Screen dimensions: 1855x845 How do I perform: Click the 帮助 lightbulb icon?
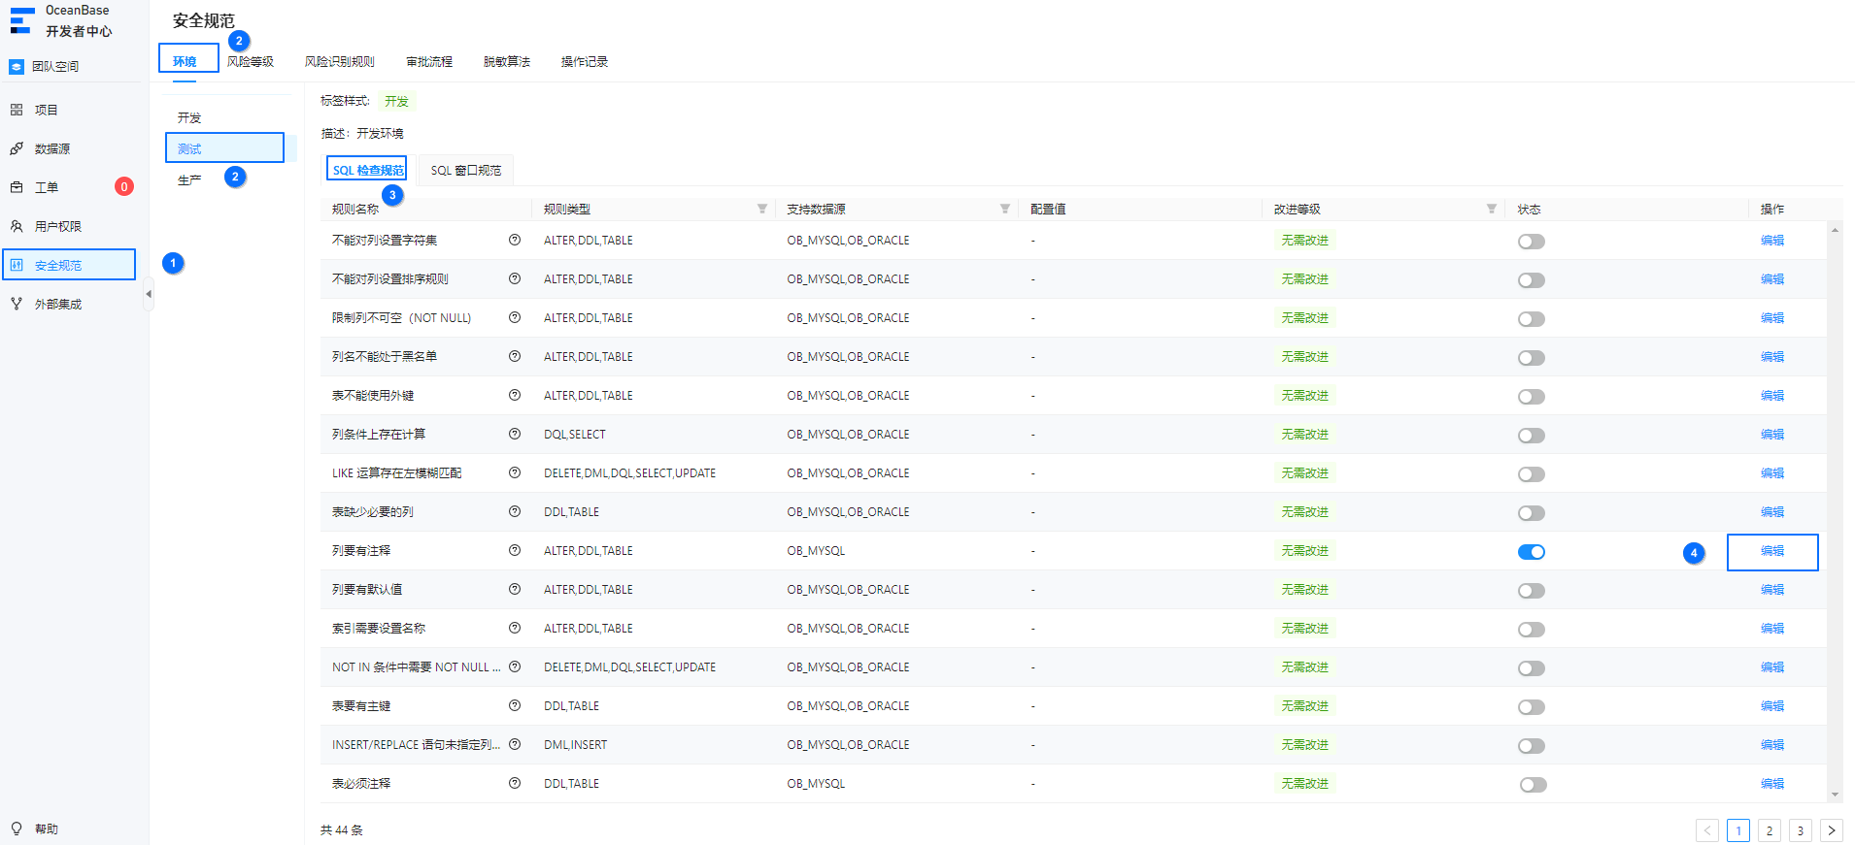coord(17,829)
